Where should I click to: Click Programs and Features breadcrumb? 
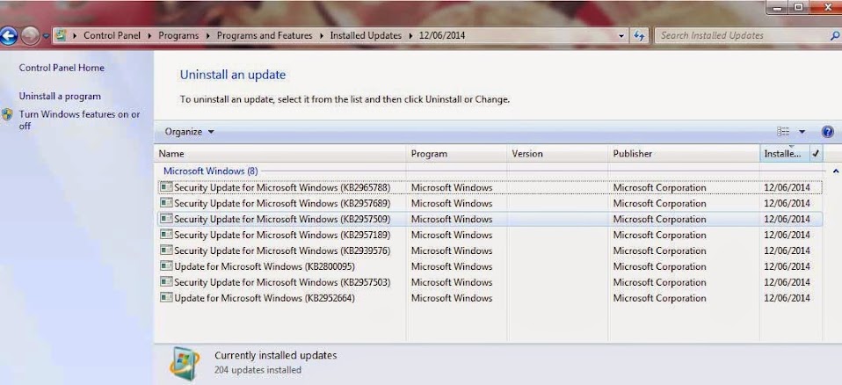[x=265, y=35]
